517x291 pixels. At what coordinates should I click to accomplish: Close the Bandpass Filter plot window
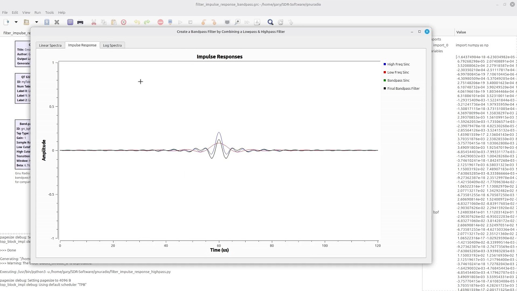click(x=427, y=32)
